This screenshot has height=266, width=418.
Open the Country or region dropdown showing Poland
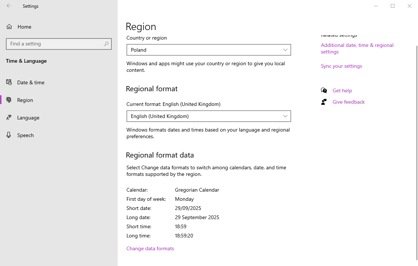[208, 50]
